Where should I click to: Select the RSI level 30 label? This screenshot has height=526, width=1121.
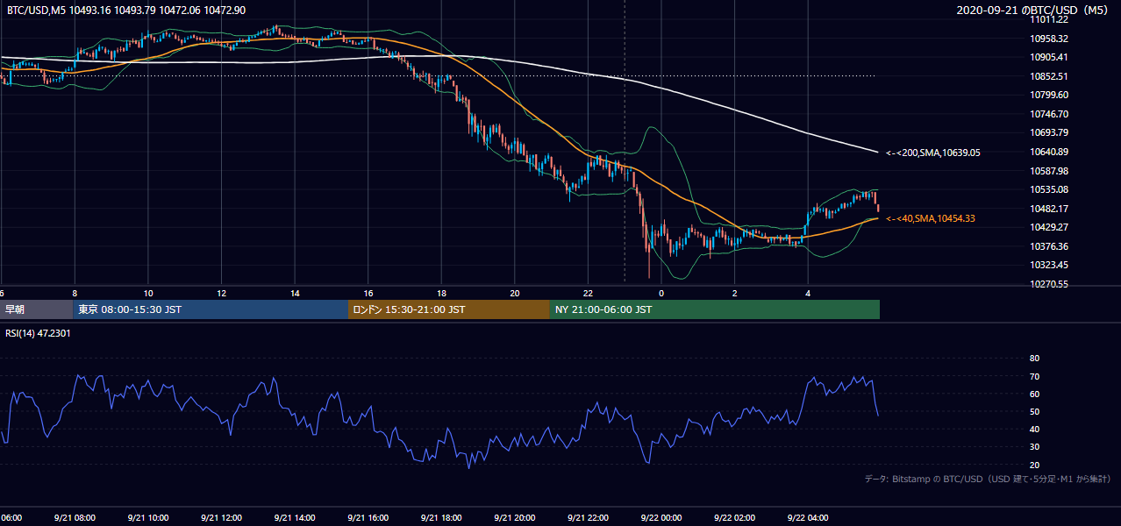[x=1034, y=447]
